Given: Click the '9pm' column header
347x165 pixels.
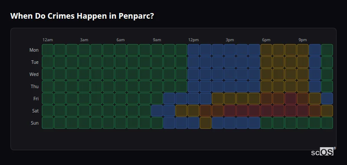Looking at the screenshot, I should click(x=303, y=40).
